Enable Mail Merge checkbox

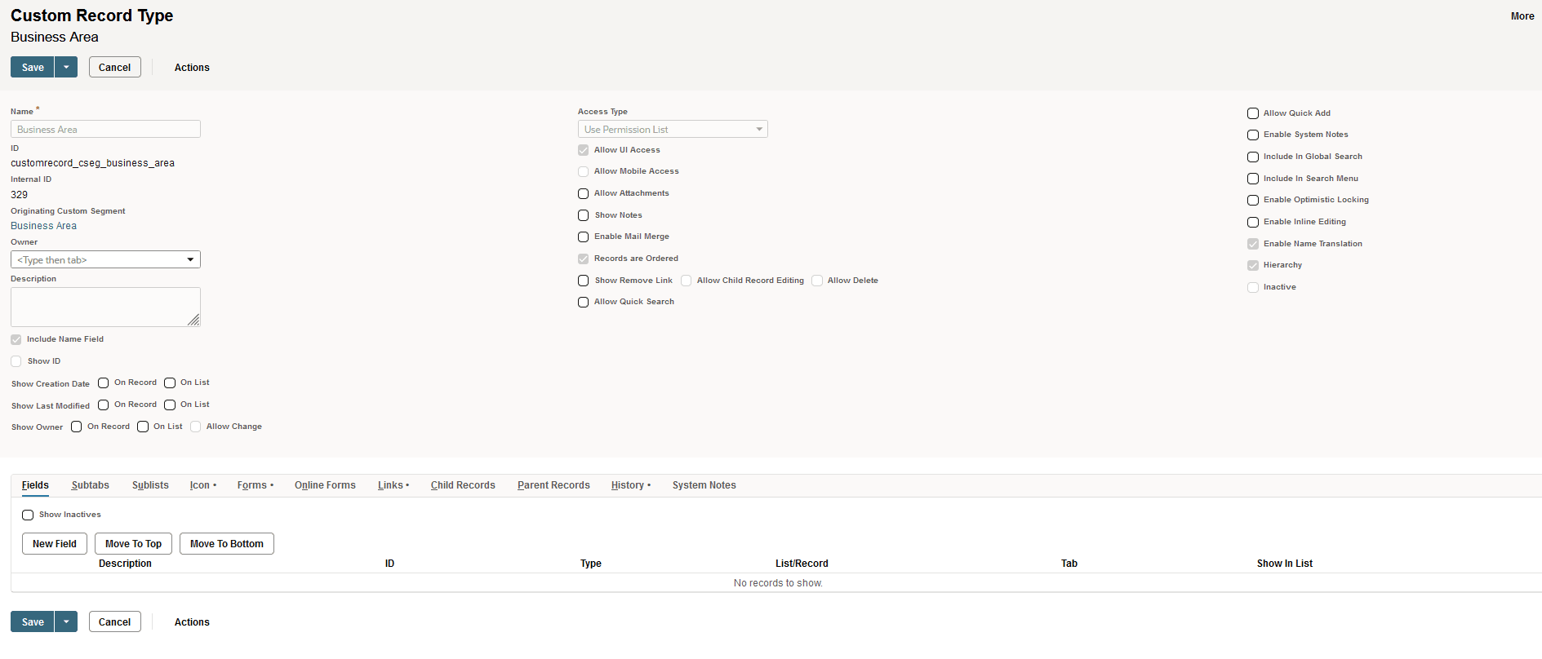[584, 237]
